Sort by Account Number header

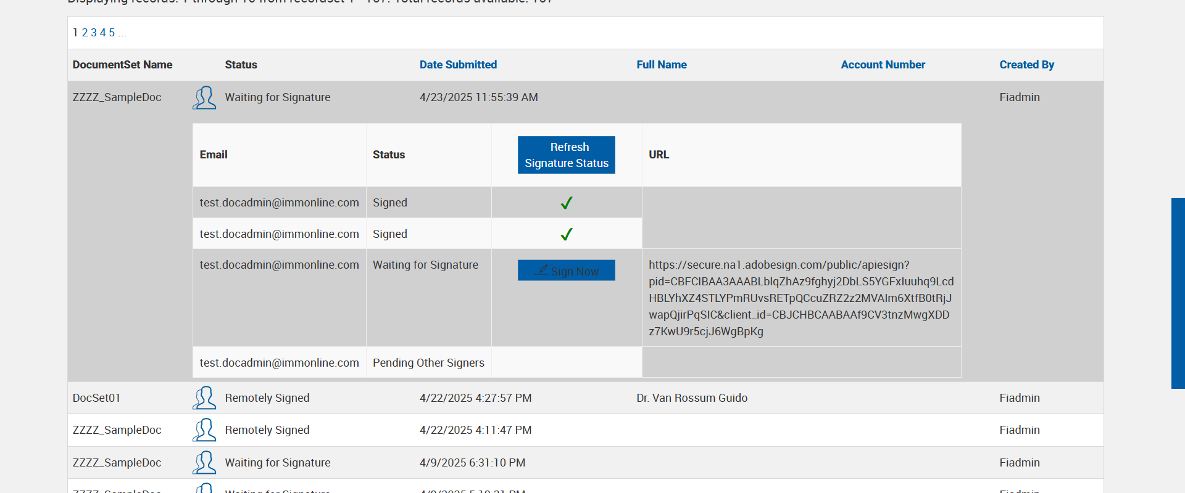click(883, 65)
